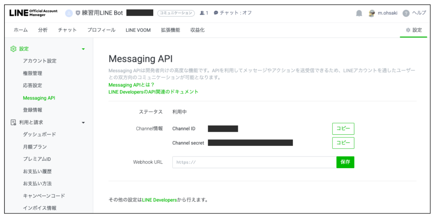Open the LINE VOOM tab
The width and height of the screenshot is (440, 220).
click(x=138, y=30)
